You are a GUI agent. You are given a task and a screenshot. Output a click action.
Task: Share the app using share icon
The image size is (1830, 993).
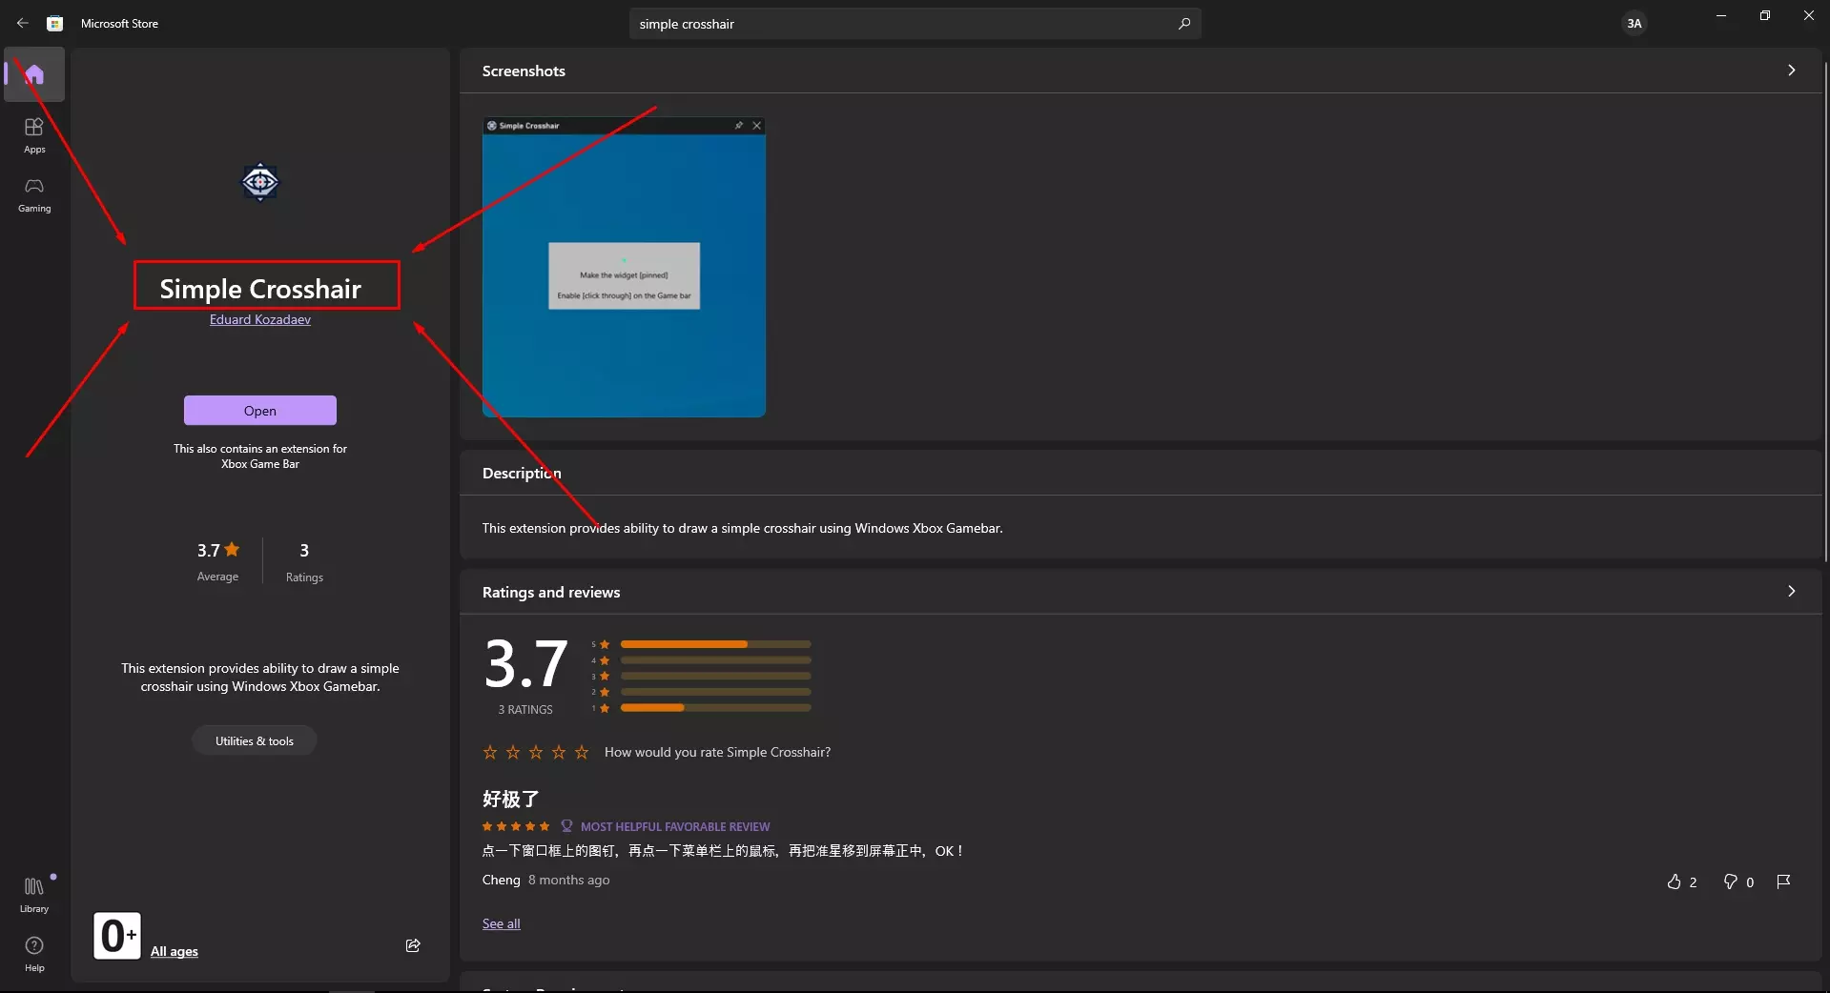[413, 945]
